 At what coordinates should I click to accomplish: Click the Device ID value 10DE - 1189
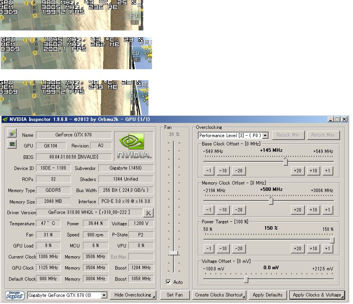click(x=53, y=168)
